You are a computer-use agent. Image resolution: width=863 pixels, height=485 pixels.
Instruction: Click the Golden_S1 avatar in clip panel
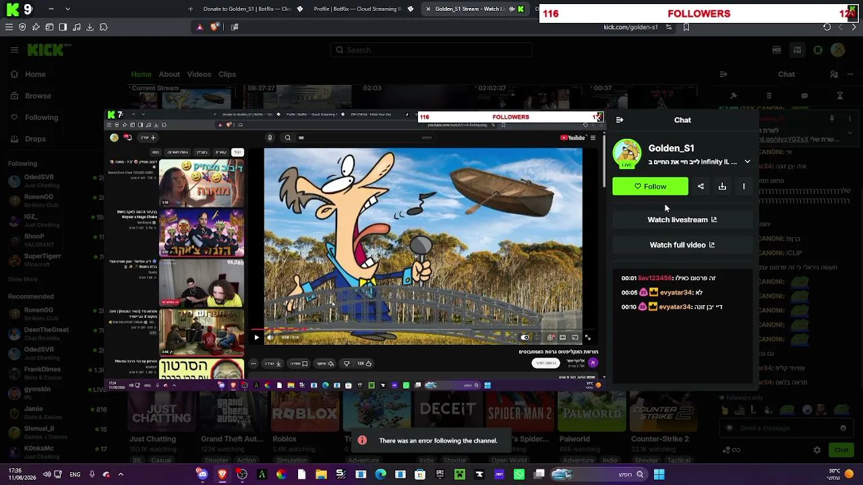click(627, 154)
